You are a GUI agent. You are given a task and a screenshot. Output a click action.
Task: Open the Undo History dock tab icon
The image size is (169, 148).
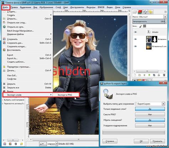pyautogui.click(x=150, y=12)
